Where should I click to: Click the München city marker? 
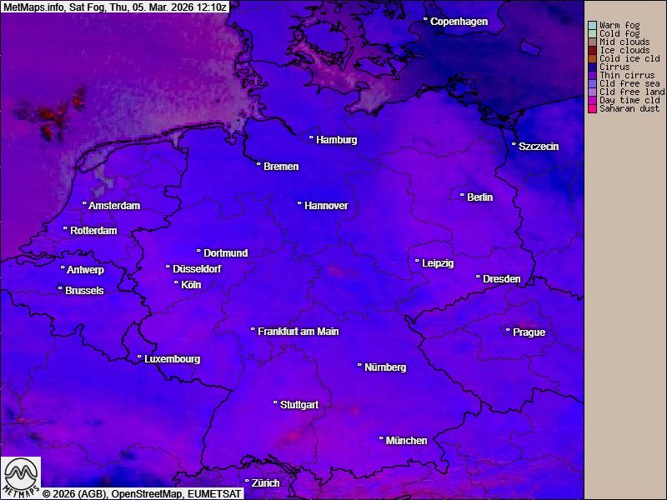[x=382, y=438]
